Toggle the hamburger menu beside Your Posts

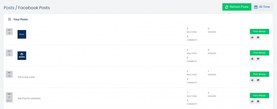point(9,19)
